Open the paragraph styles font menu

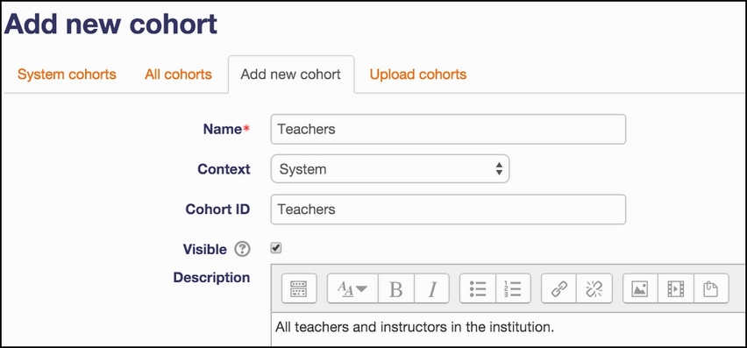tap(352, 288)
